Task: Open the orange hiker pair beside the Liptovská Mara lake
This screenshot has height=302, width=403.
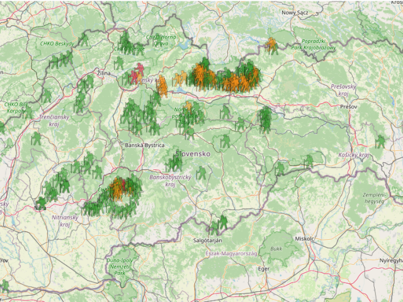Action: click(180, 78)
